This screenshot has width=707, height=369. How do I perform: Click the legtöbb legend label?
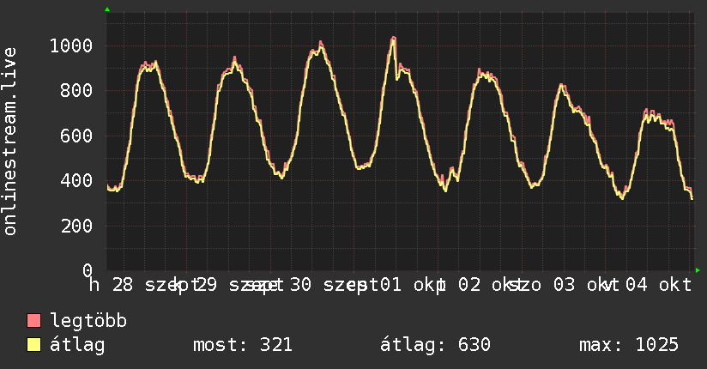tap(88, 321)
